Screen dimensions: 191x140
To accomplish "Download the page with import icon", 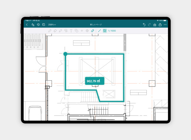I will click(x=155, y=25).
